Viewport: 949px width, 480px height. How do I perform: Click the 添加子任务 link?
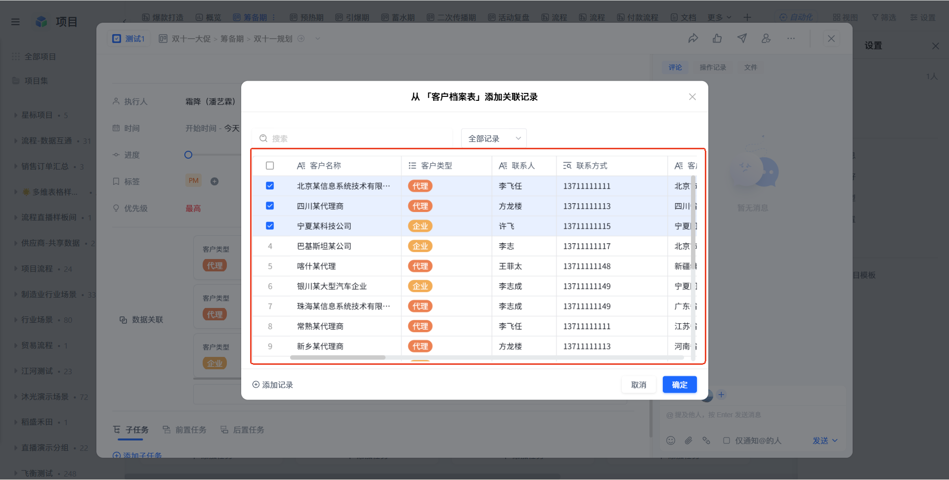point(137,455)
